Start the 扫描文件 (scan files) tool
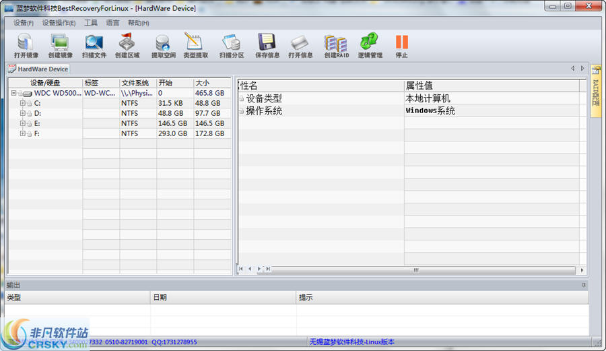The image size is (606, 351). click(94, 46)
